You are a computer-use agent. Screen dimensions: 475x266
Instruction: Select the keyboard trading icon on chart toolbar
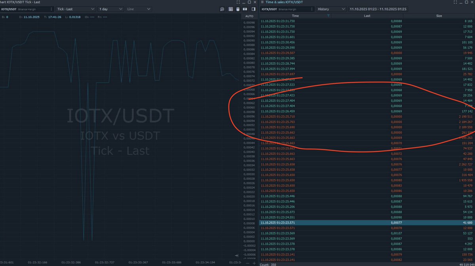pyautogui.click(x=230, y=9)
